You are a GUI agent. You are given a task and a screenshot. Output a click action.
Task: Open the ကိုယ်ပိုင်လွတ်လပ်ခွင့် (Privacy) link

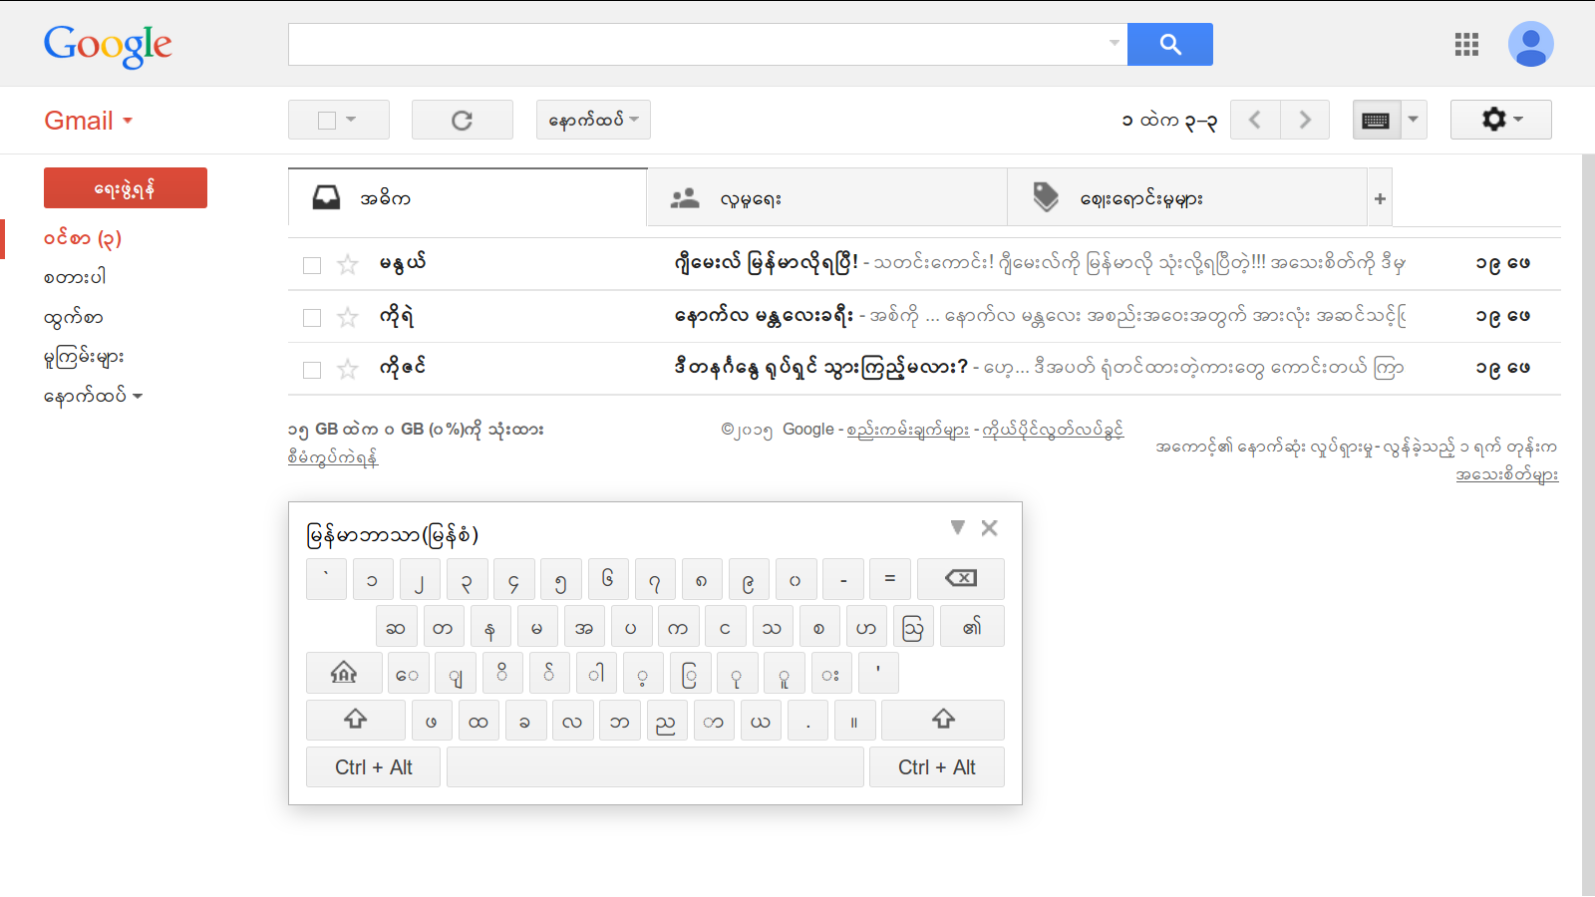(x=1053, y=430)
